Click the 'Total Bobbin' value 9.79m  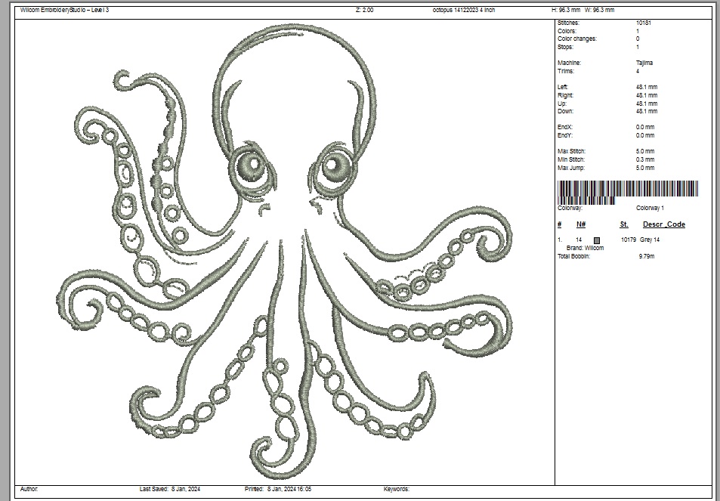[x=647, y=256]
